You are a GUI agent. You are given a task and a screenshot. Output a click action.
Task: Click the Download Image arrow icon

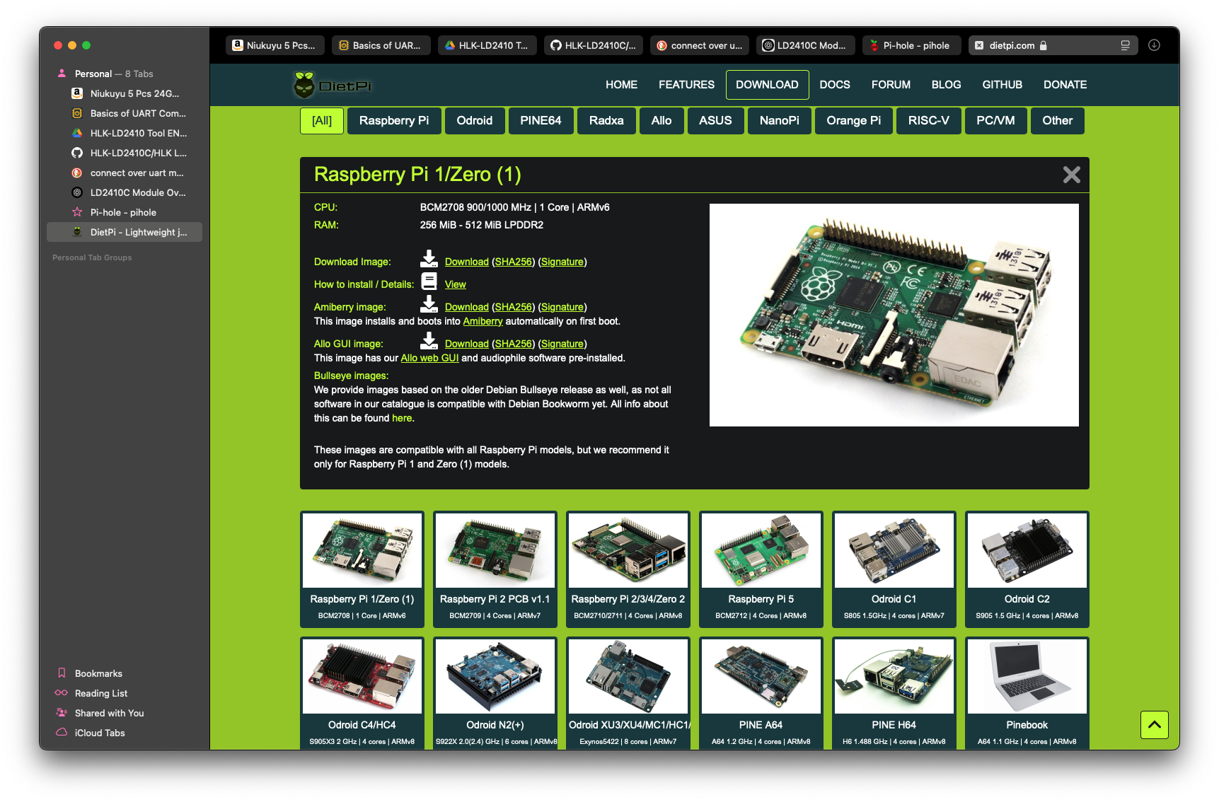[x=429, y=258]
